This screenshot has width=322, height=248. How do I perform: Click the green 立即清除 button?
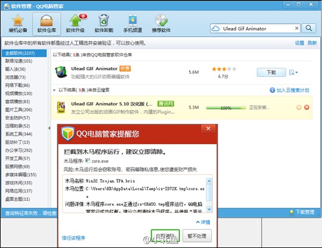point(165,235)
